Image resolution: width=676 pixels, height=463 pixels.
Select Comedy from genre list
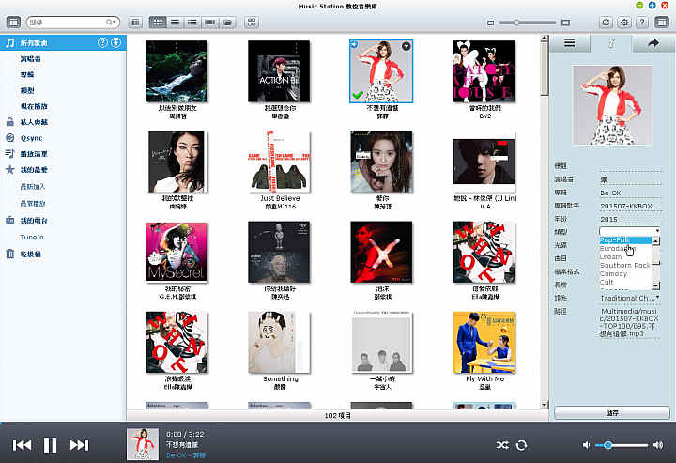624,273
